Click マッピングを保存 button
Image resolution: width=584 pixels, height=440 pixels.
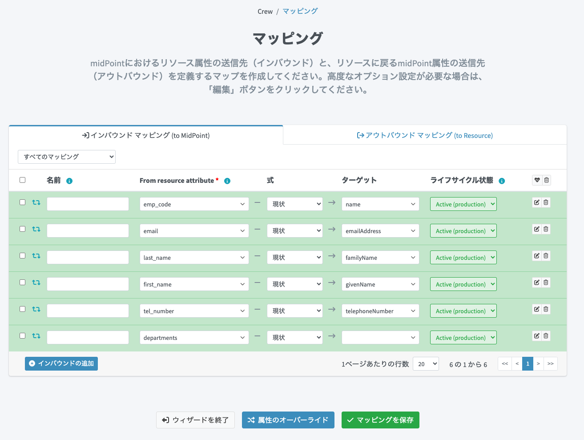(380, 420)
